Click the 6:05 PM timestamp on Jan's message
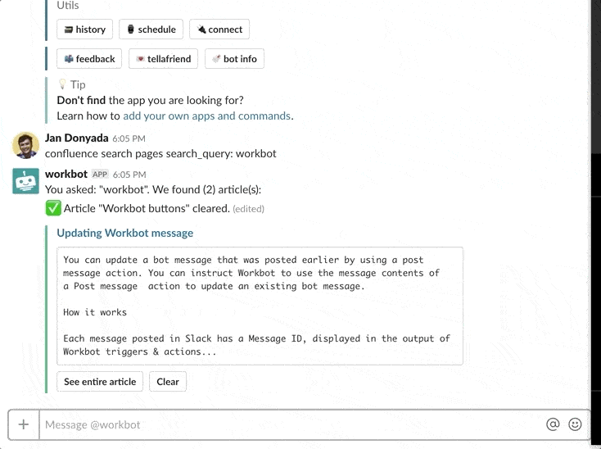 (129, 138)
